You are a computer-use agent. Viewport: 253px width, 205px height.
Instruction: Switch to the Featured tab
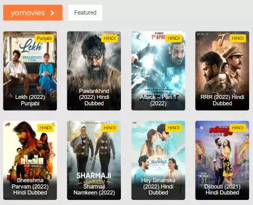[x=85, y=12]
